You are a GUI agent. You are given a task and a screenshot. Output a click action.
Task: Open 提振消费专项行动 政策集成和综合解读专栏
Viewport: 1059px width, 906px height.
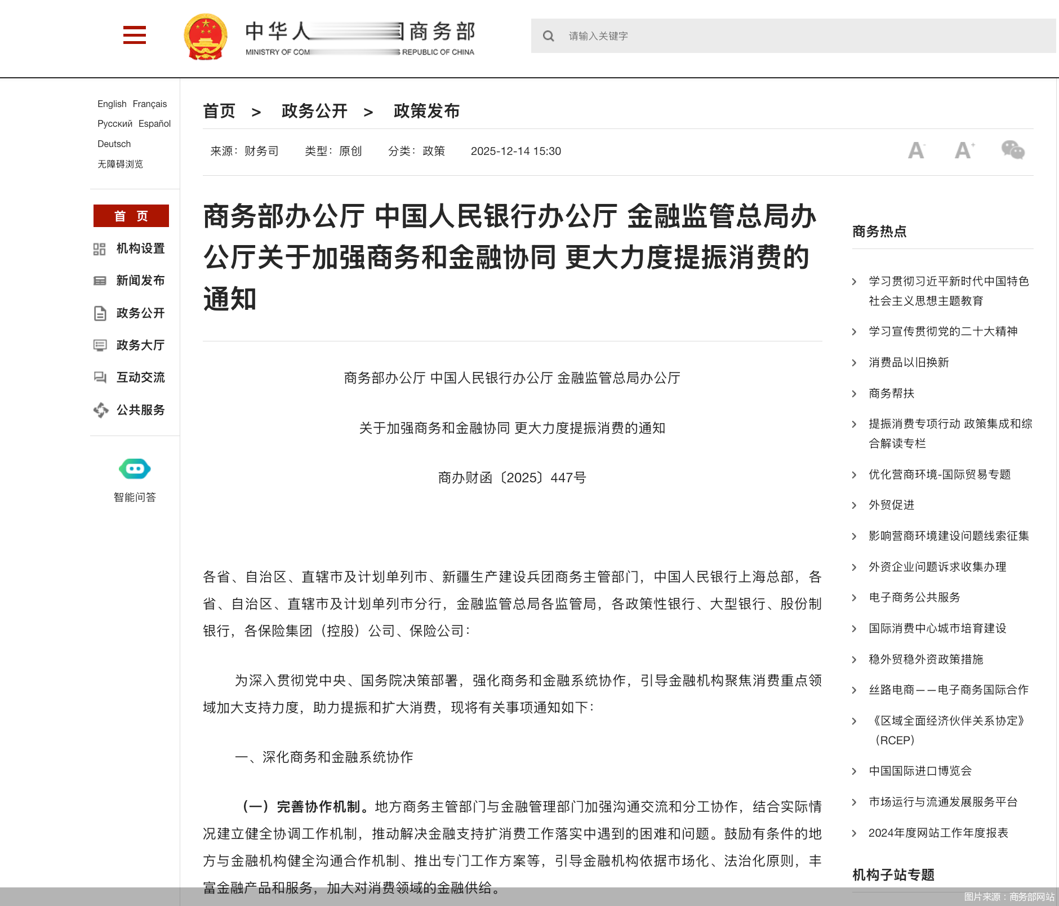(950, 433)
